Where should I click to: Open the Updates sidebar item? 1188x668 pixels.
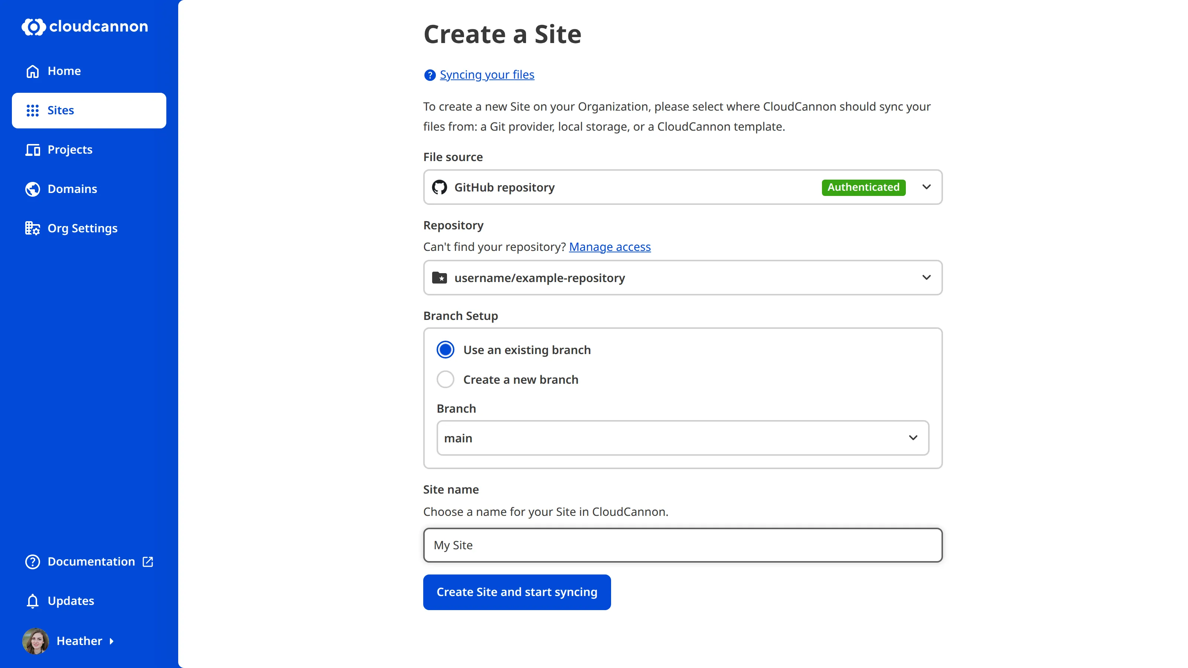click(x=89, y=601)
